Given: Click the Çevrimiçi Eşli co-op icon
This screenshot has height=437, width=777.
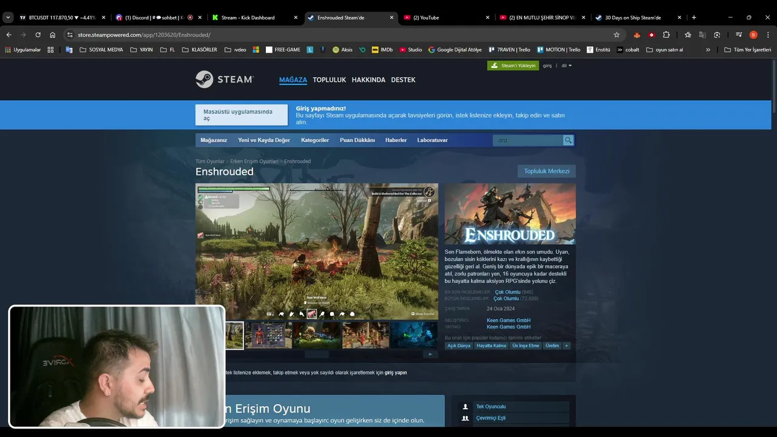Looking at the screenshot, I should pyautogui.click(x=465, y=418).
